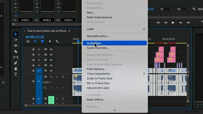Mute the A1 audio track

[x=51, y=77]
